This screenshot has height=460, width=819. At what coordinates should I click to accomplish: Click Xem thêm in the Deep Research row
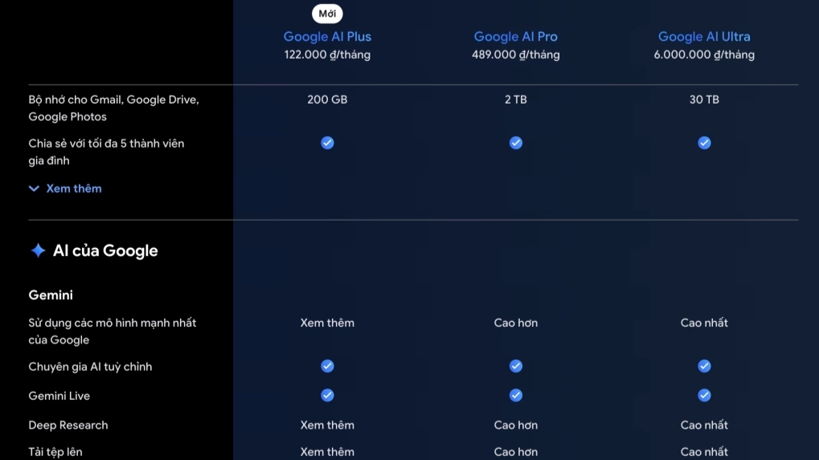327,425
